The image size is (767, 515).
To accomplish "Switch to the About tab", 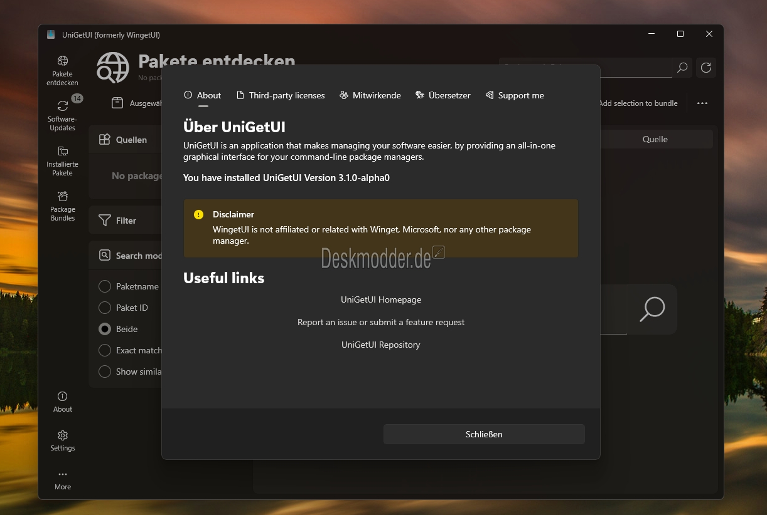I will click(203, 95).
